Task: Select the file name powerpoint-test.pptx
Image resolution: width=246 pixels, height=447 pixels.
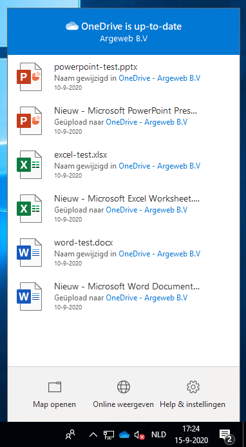Action: pos(96,68)
